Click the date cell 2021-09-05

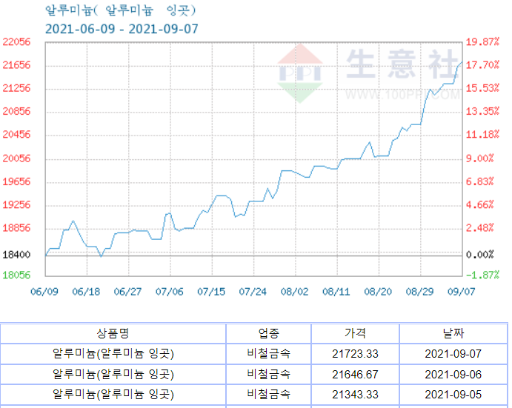pos(453,395)
